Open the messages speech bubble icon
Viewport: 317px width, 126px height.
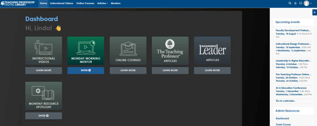[301, 3]
